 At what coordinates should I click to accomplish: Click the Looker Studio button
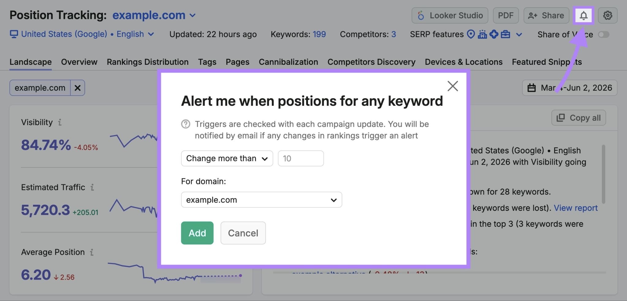pos(450,15)
